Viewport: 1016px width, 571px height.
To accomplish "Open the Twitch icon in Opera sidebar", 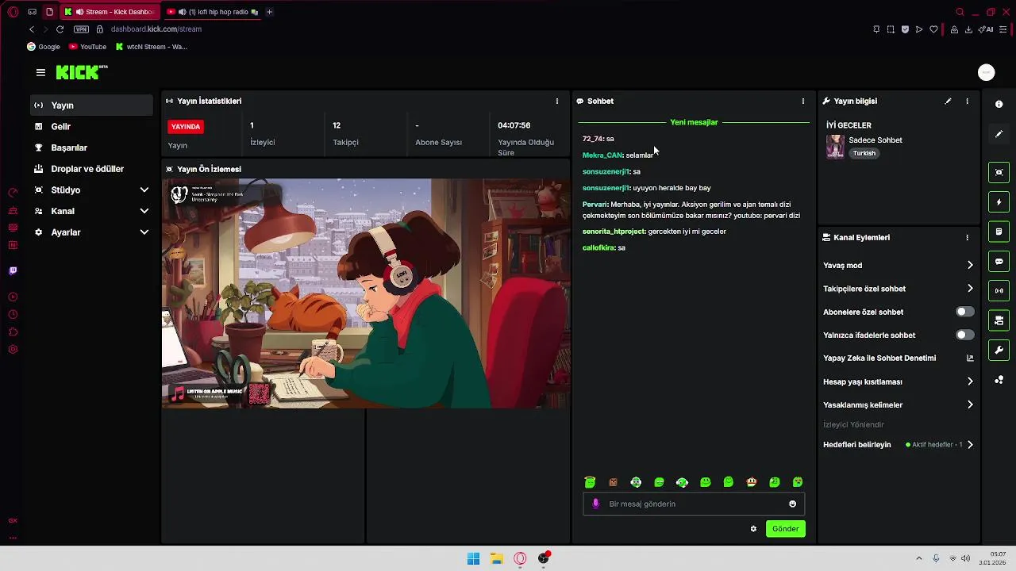I will point(13,270).
